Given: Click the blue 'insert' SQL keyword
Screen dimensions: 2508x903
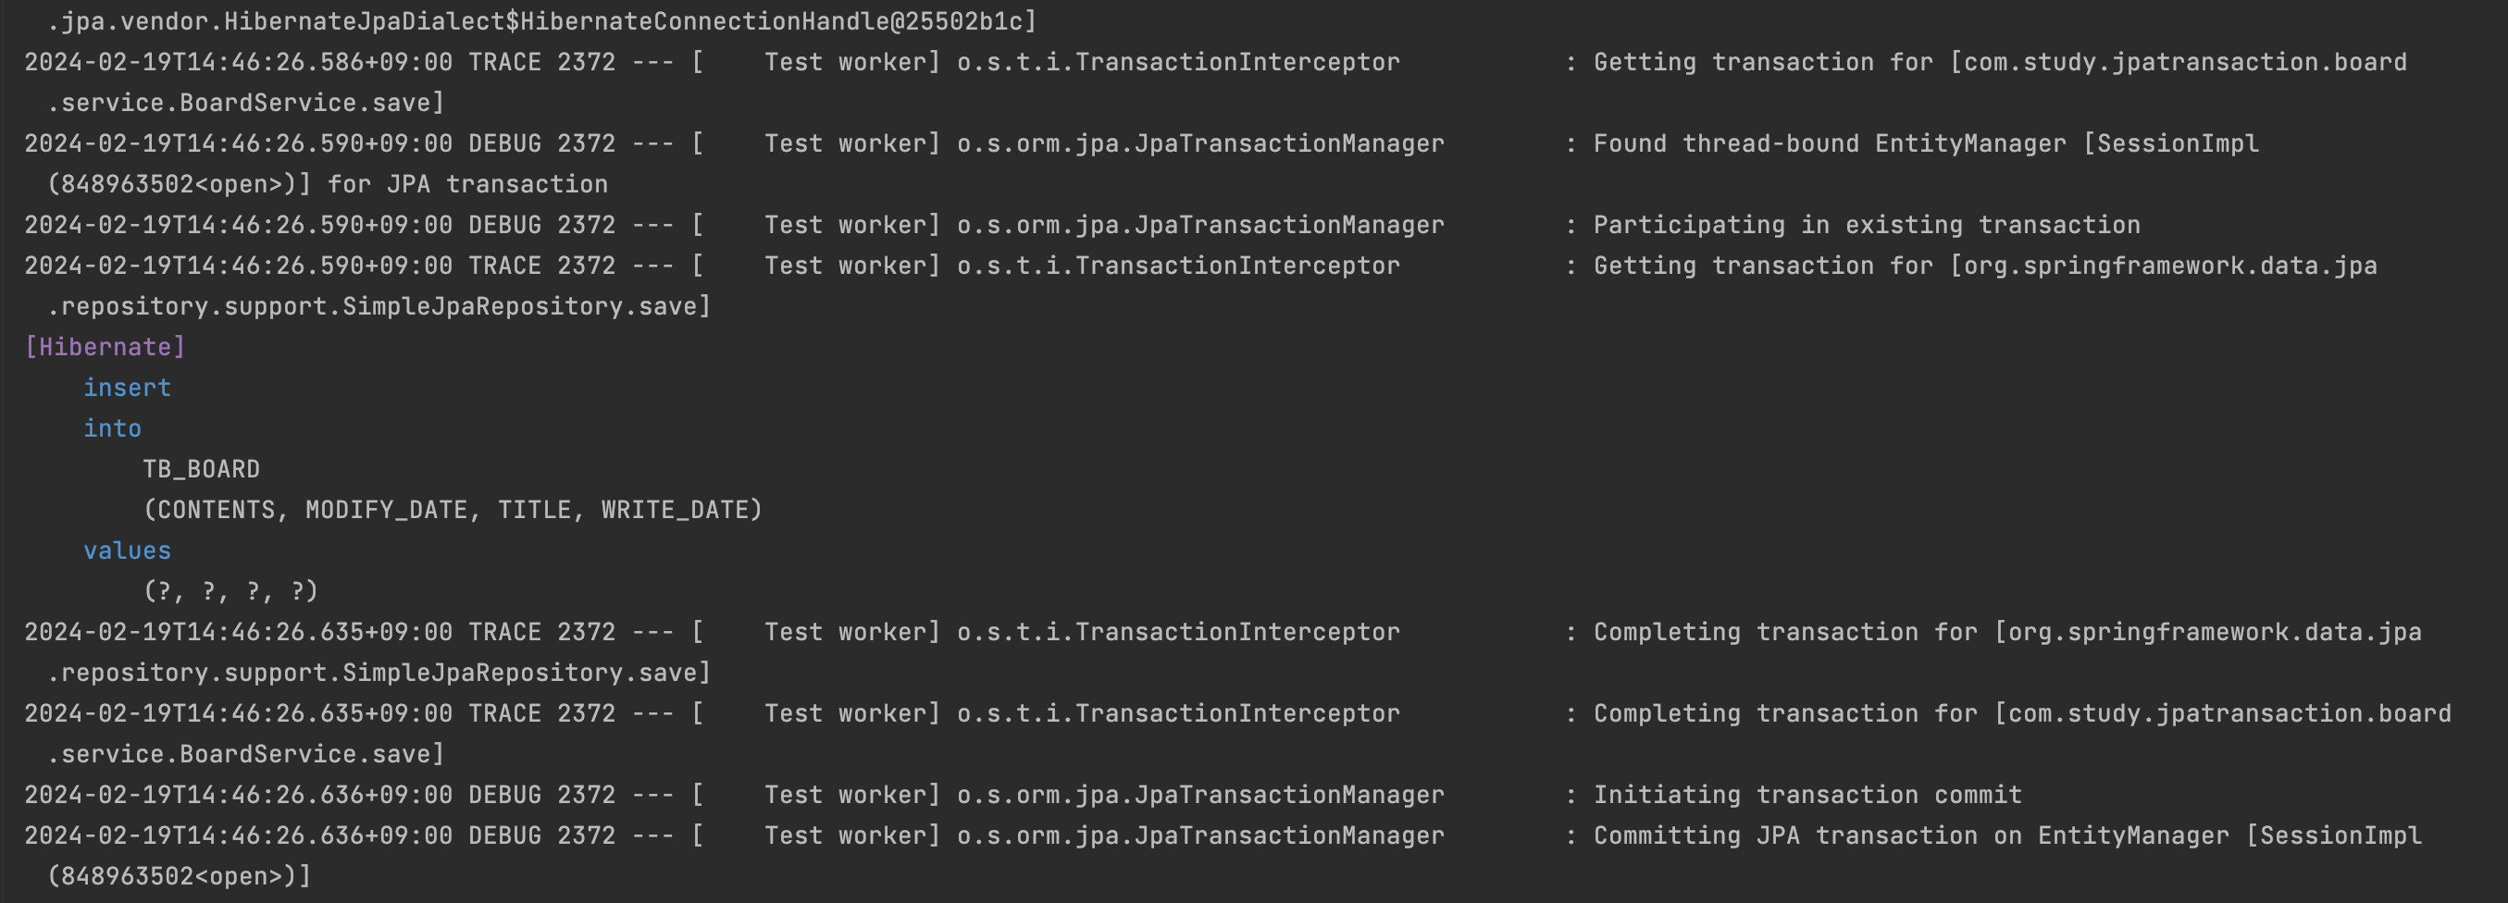Looking at the screenshot, I should click(127, 388).
